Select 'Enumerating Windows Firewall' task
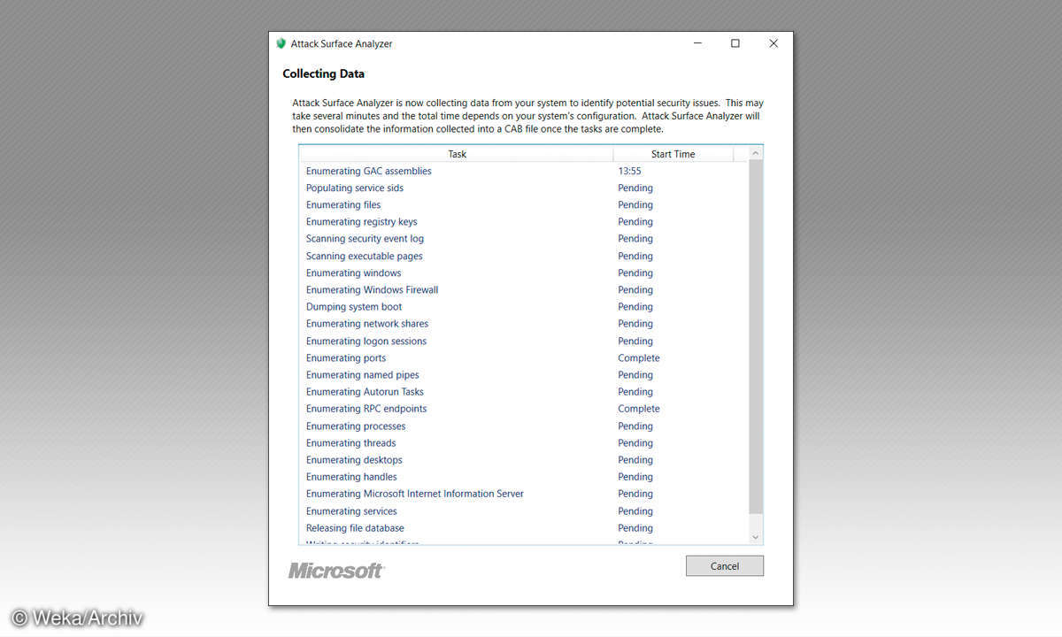Screen dimensions: 1062x637 (372, 290)
